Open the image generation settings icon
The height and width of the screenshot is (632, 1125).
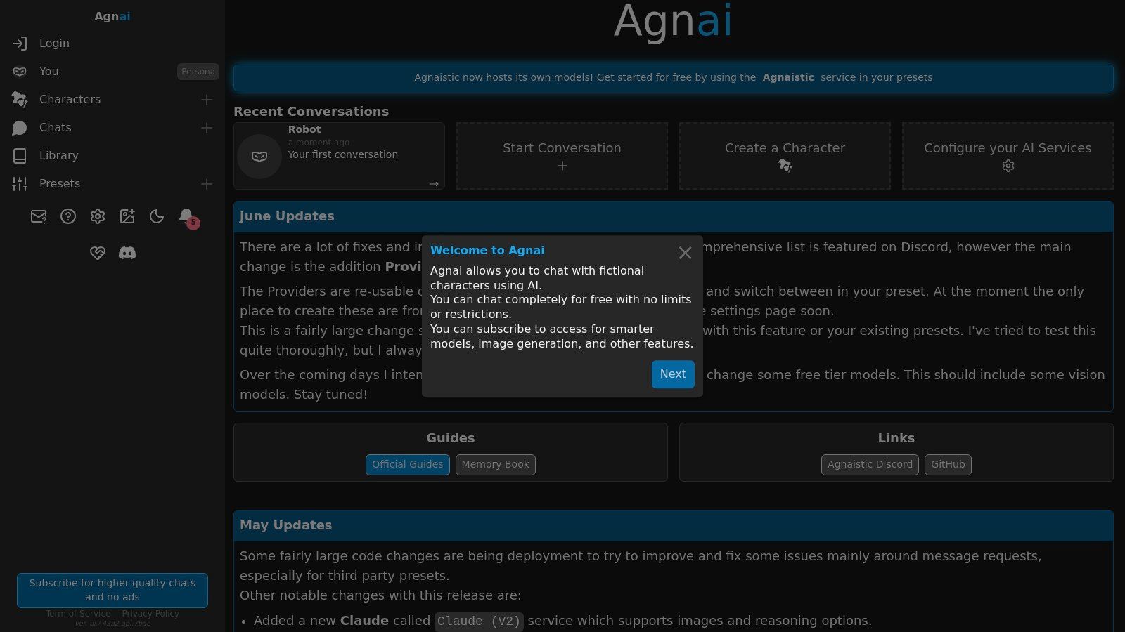(127, 216)
